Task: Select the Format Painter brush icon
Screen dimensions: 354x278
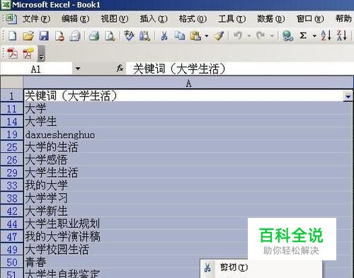Action: 219,36
